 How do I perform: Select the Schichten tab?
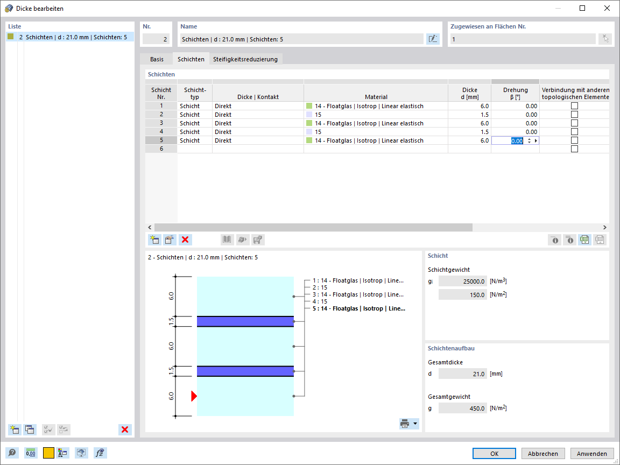click(191, 59)
